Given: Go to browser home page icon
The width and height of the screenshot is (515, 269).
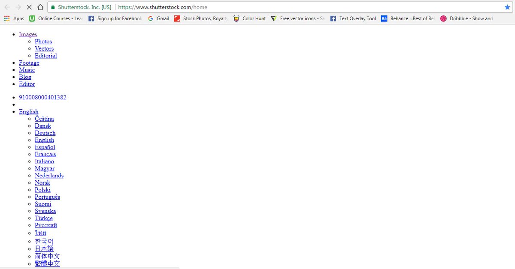Looking at the screenshot, I should tap(40, 7).
